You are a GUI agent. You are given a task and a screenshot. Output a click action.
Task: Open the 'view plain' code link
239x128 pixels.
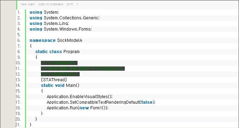(28, 4)
